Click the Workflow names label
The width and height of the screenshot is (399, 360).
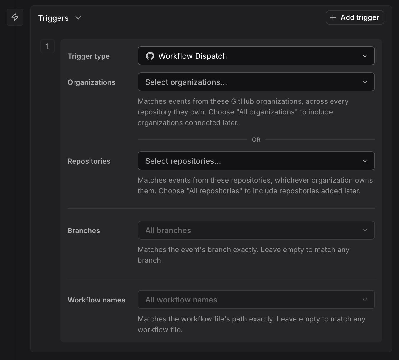coord(96,300)
